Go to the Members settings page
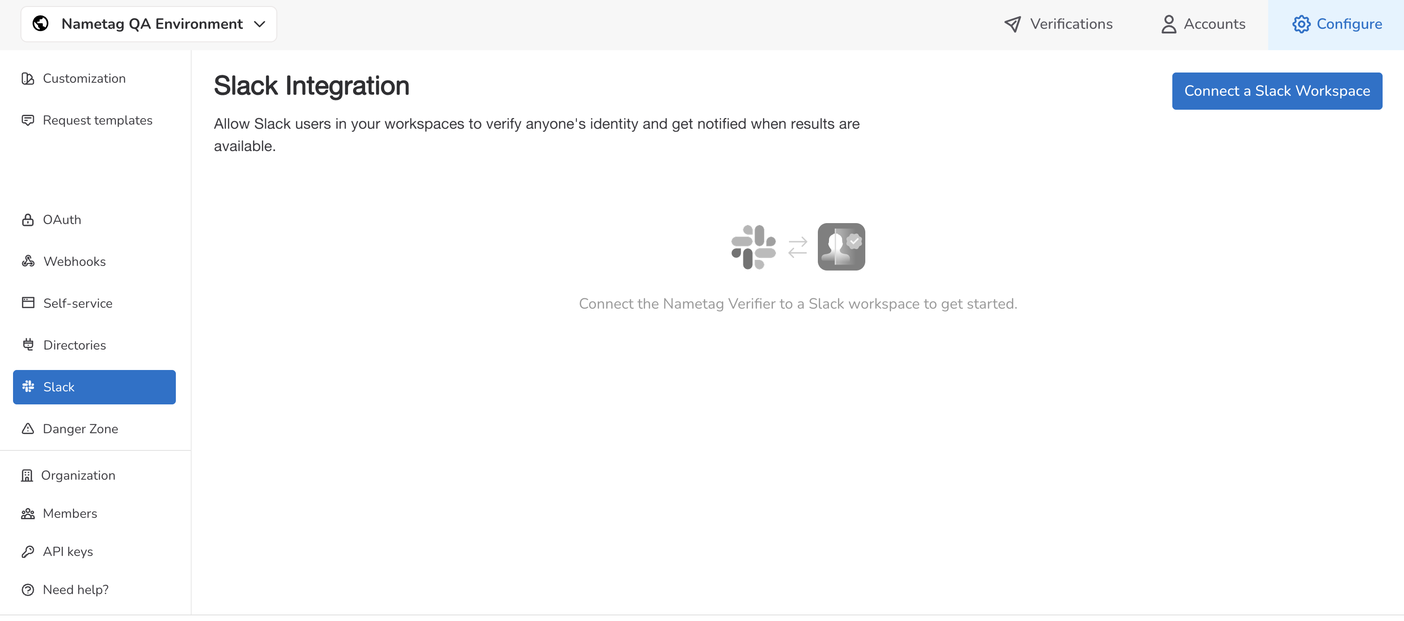This screenshot has width=1404, height=621. pos(70,513)
